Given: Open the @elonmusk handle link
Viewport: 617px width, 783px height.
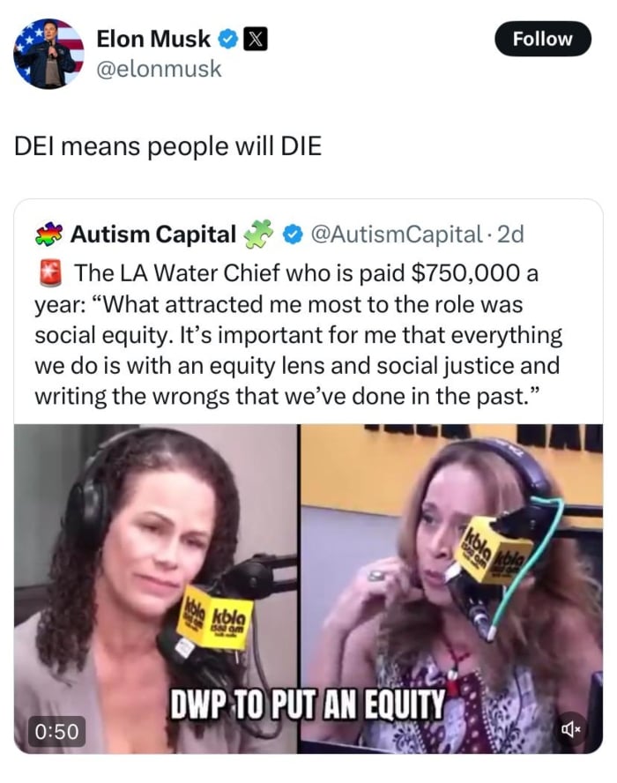Looking at the screenshot, I should click(x=159, y=69).
